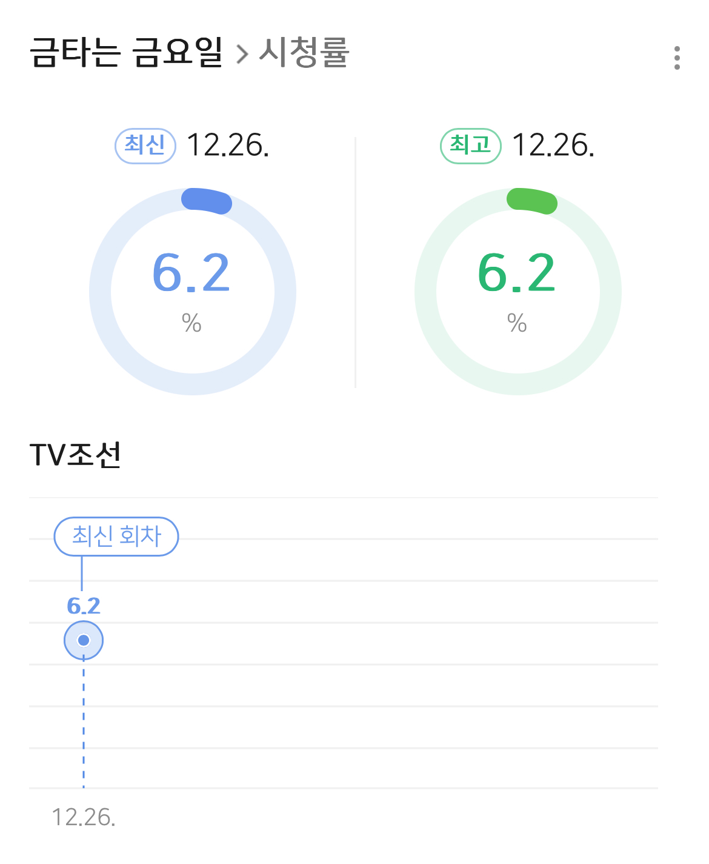Click the chevron arrow after 금타는 금요일
The image size is (709, 864).
pos(242,54)
